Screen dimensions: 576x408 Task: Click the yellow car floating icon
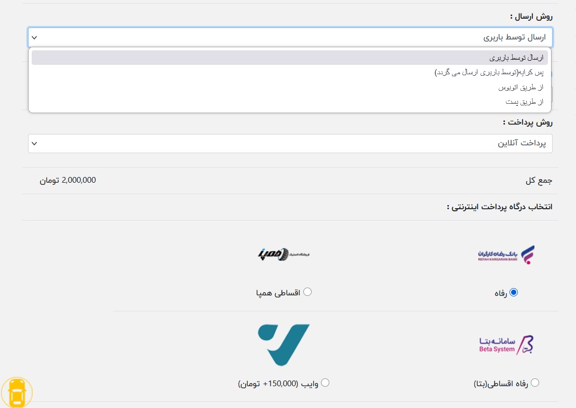click(x=17, y=392)
